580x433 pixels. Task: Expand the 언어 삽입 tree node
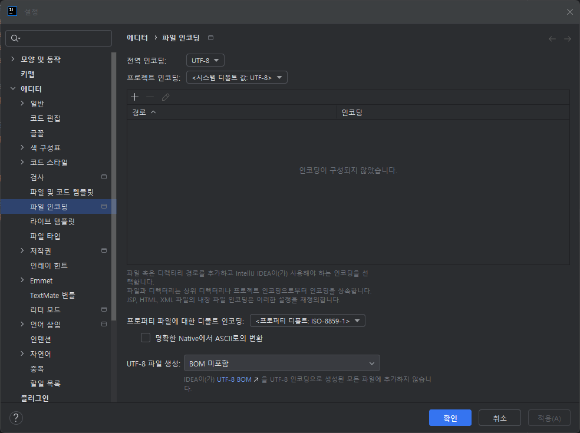(x=22, y=324)
